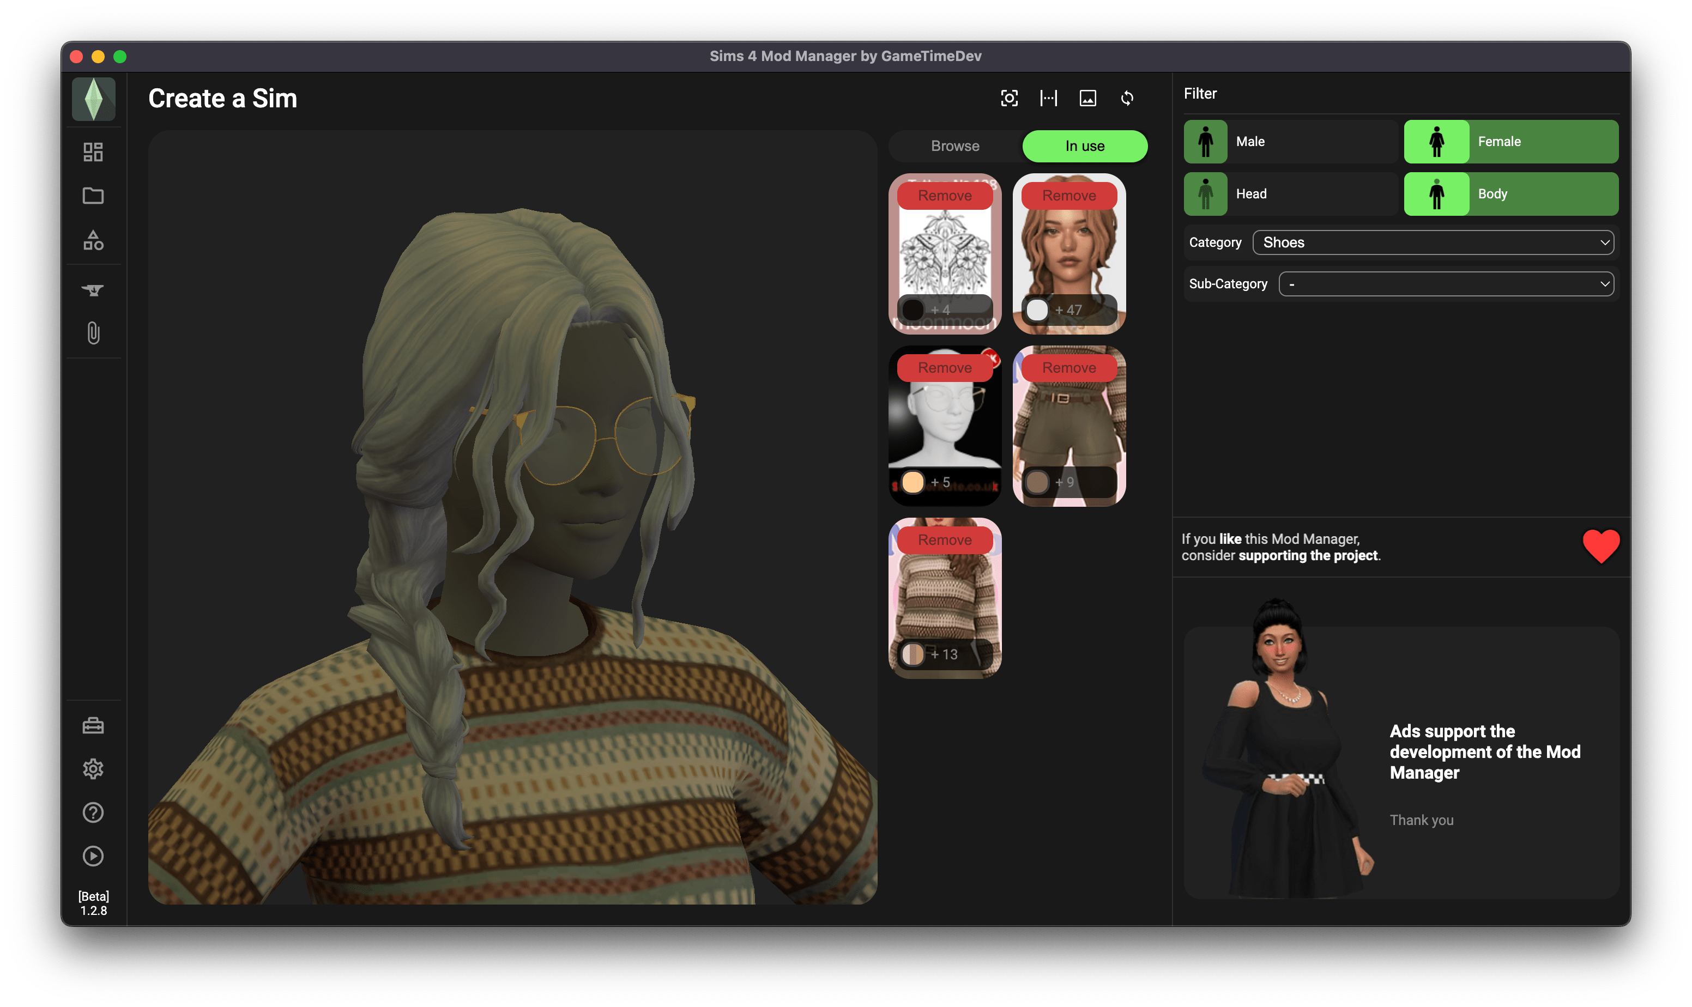Toggle the Head filter
Image resolution: width=1692 pixels, height=1007 pixels.
[1291, 194]
